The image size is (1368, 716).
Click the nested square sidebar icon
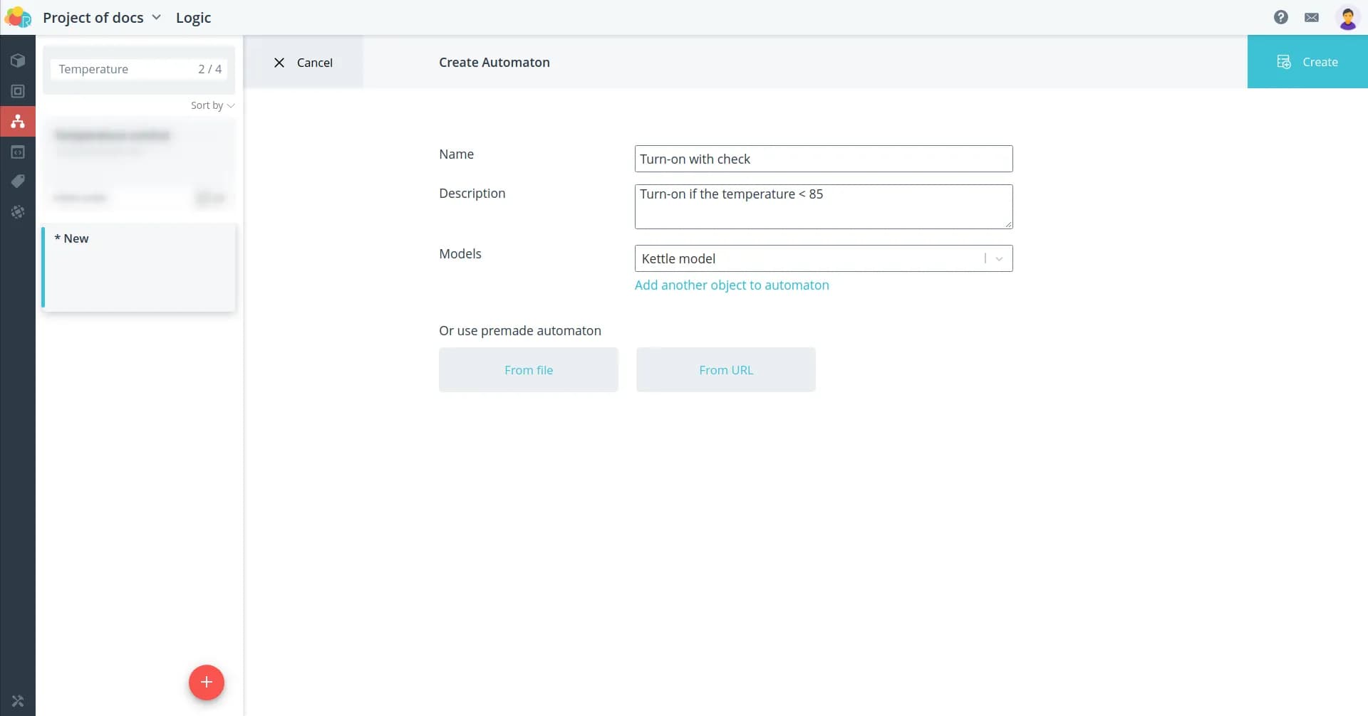point(18,91)
